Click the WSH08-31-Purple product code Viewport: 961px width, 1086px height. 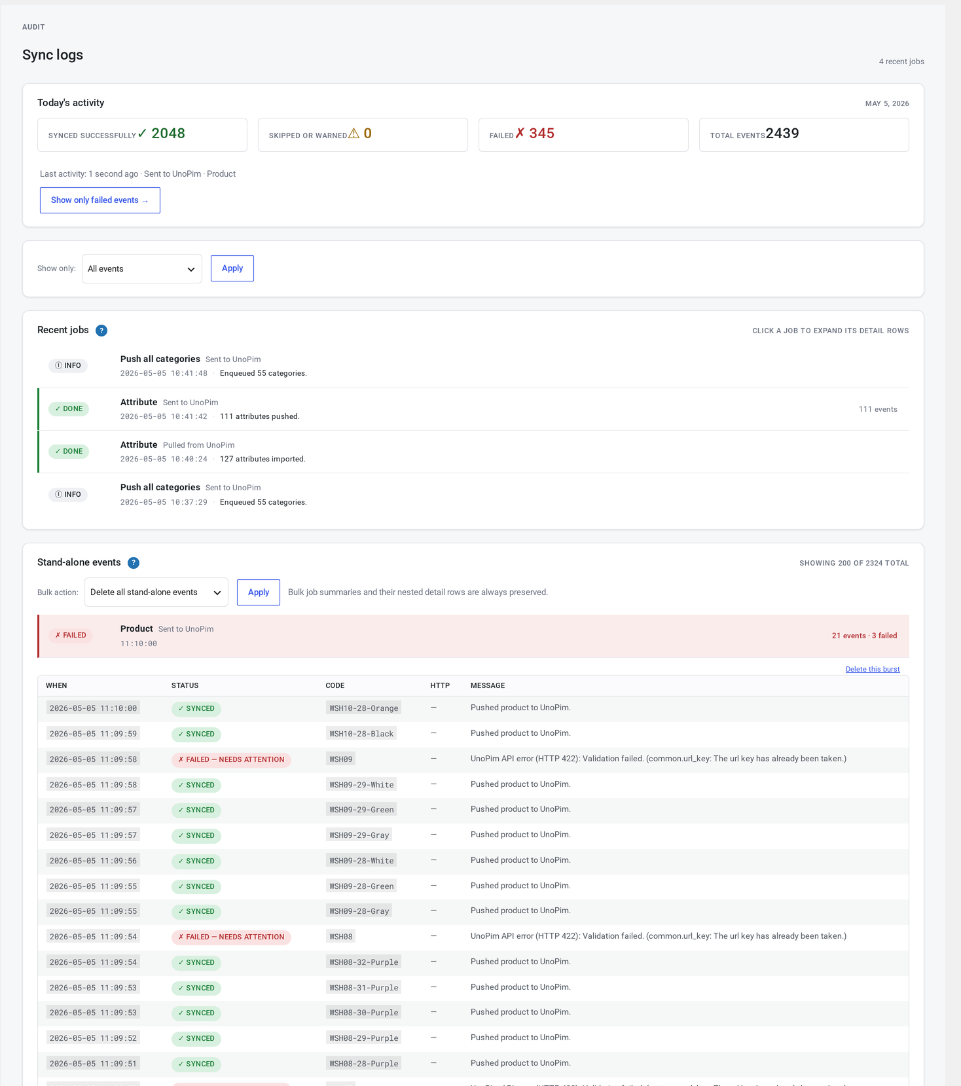point(364,987)
